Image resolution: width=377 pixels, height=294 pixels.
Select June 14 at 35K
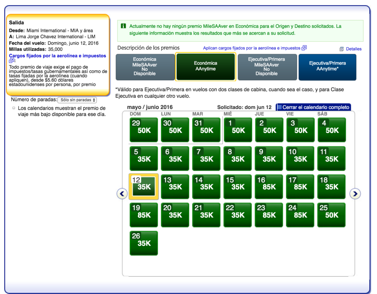(x=206, y=187)
